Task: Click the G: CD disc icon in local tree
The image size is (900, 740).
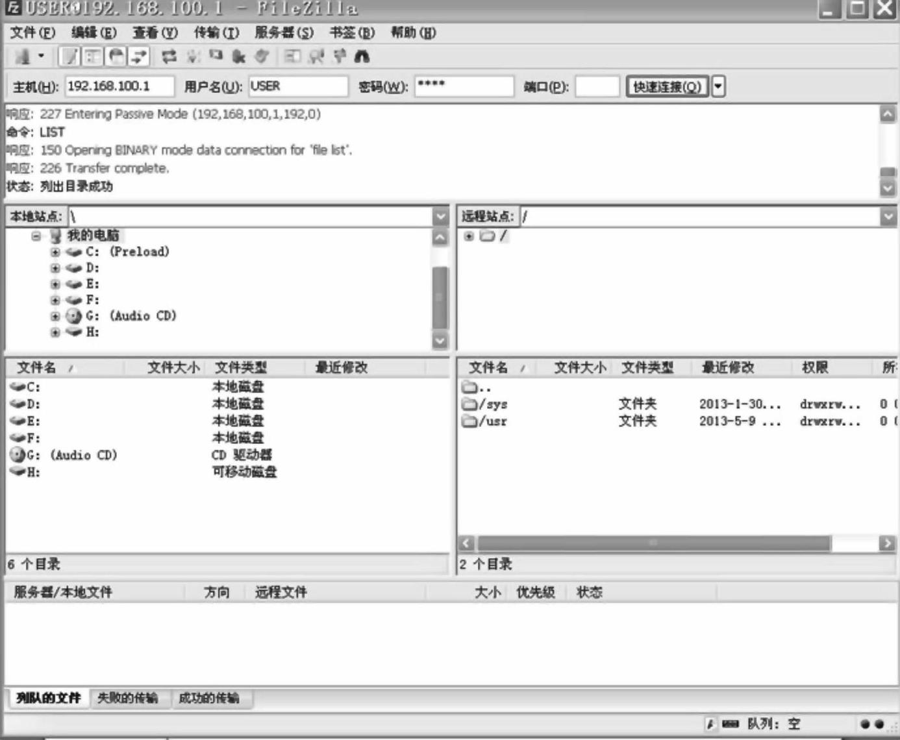Action: point(74,316)
